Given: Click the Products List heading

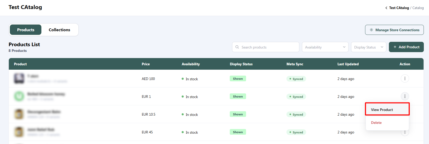Looking at the screenshot, I should coord(24,44).
